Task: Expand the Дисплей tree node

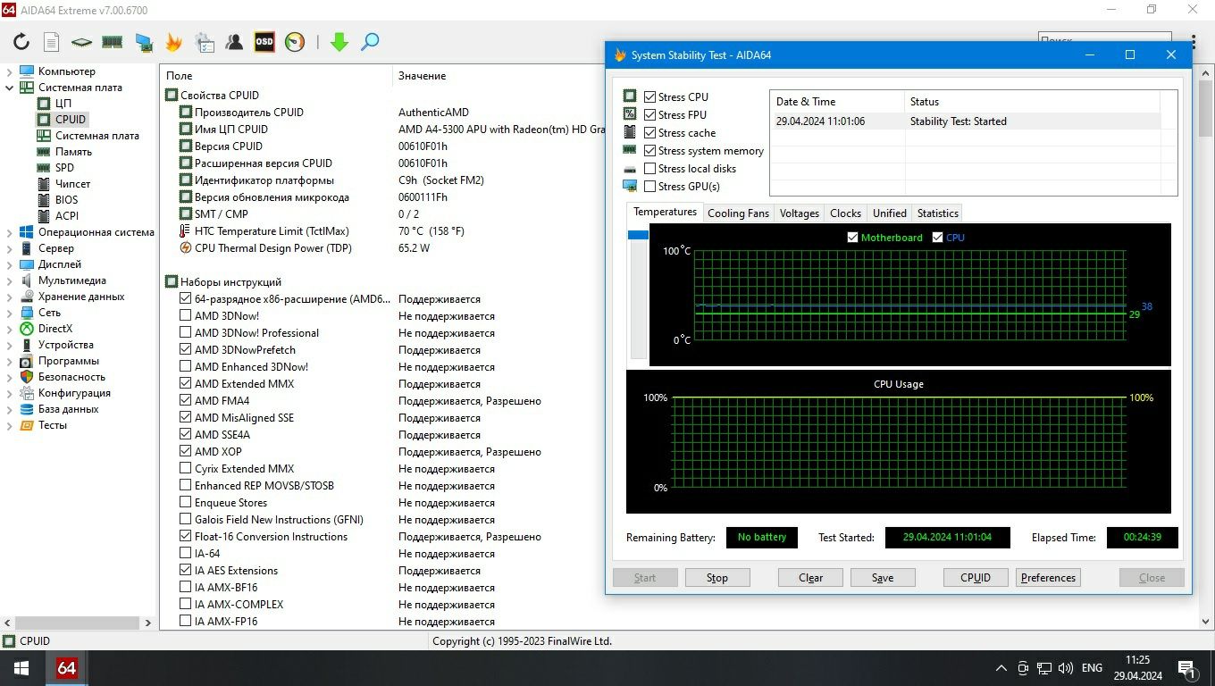Action: click(10, 264)
